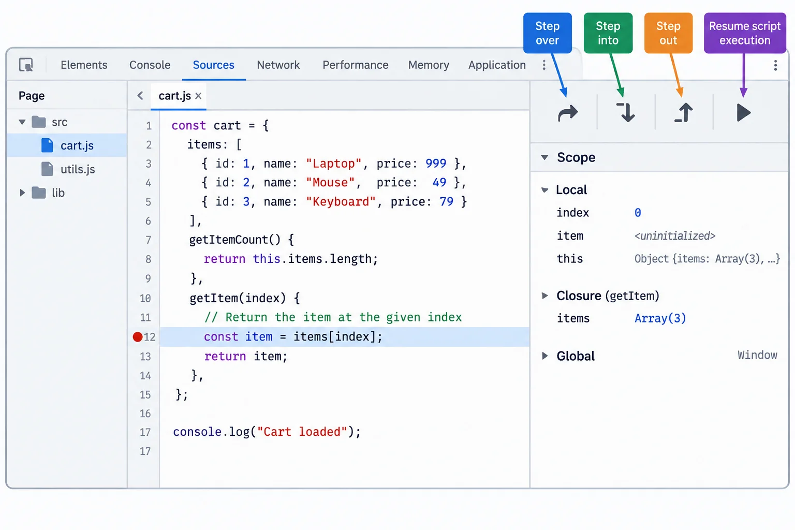The image size is (795, 530).
Task: Open the Memory tab
Action: (429, 65)
